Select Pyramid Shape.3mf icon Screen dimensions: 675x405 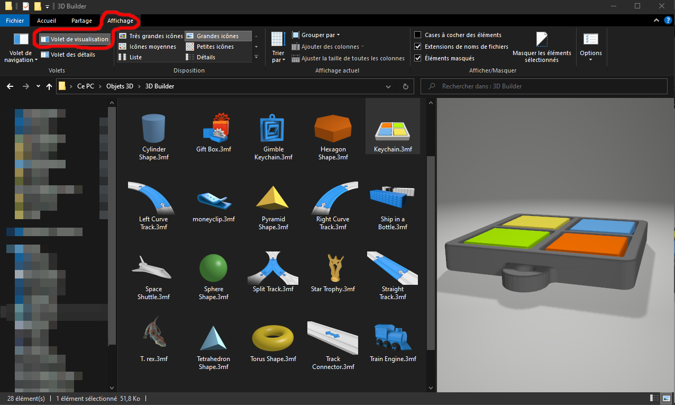point(273,197)
